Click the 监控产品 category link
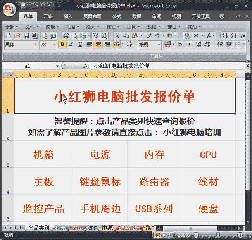 click(43, 209)
